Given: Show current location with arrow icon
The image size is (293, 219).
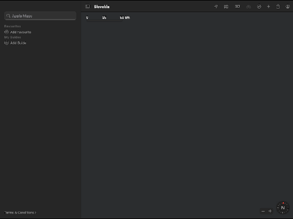Looking at the screenshot, I should (216, 7).
